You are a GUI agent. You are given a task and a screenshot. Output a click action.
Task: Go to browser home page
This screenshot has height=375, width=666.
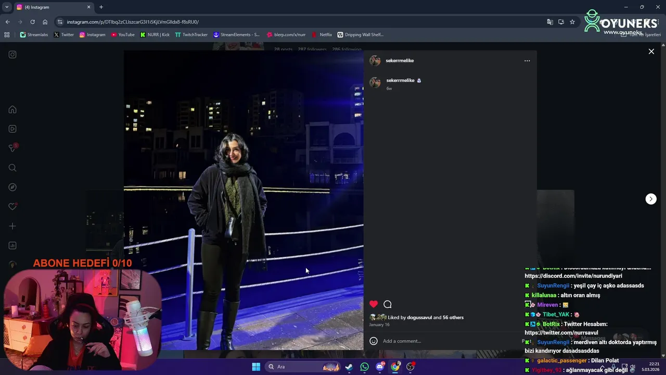[x=45, y=22]
